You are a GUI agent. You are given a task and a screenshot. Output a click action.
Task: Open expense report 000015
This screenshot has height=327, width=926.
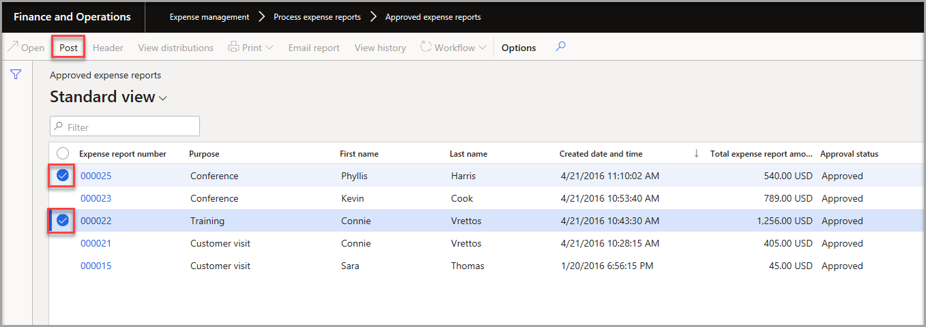coord(96,266)
